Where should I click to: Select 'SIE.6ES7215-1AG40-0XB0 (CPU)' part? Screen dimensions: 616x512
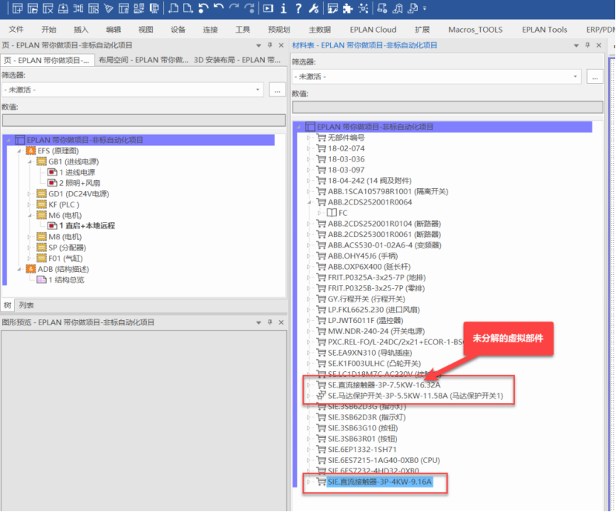384,460
